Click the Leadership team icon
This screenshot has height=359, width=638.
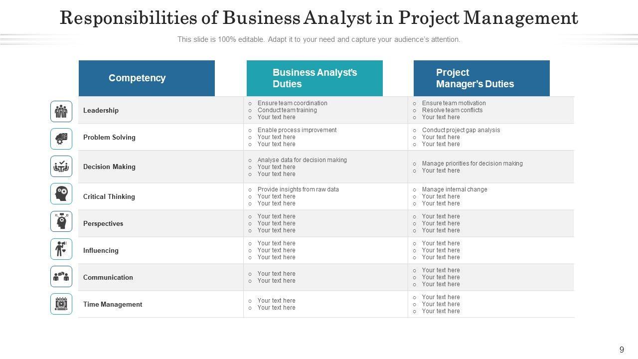(61, 111)
